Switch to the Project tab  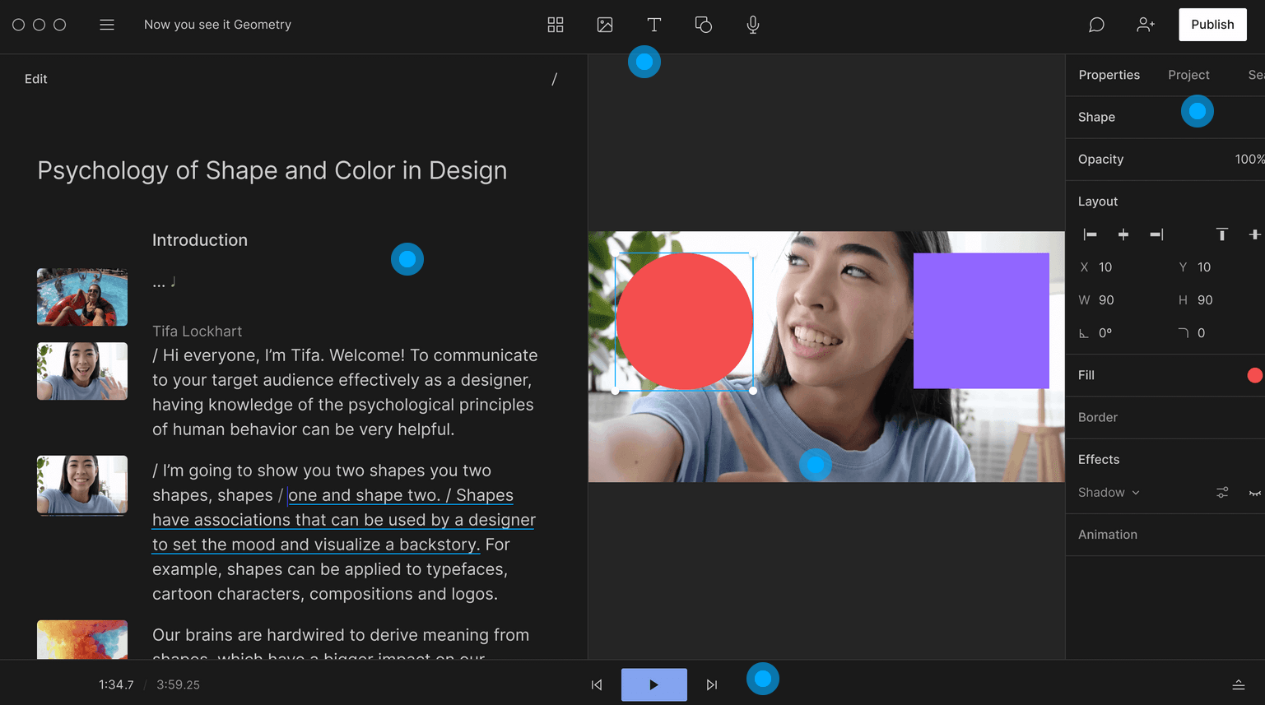click(1188, 75)
